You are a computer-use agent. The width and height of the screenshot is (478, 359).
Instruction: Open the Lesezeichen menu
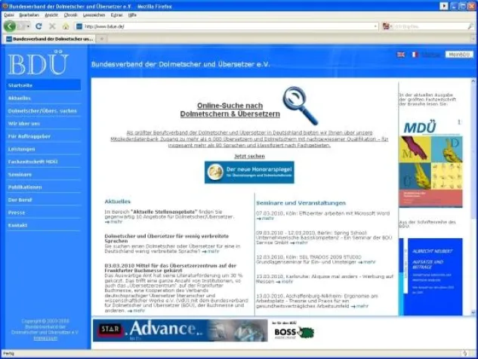click(x=94, y=15)
